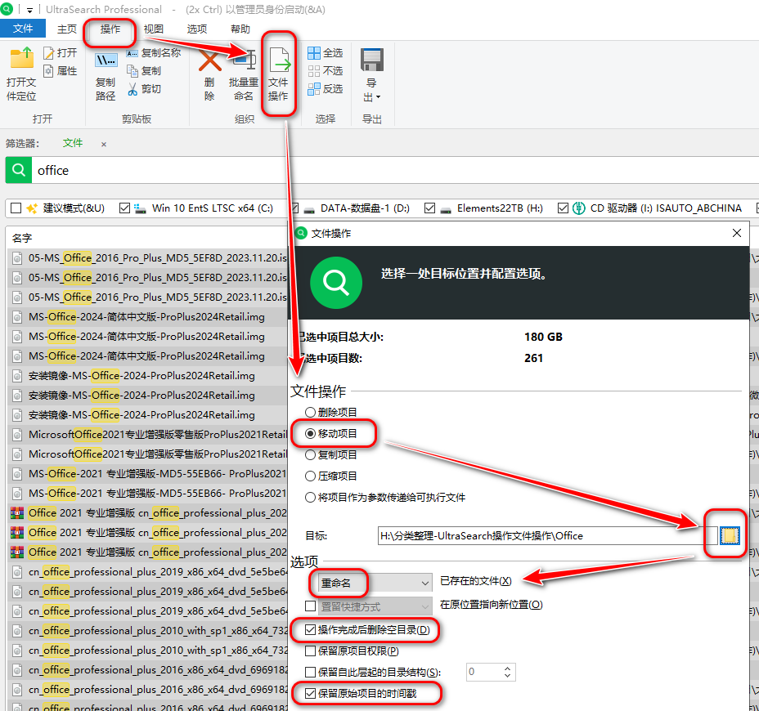Remove the 文件 filter with the x
Viewport: 759px width, 711px height.
104,144
